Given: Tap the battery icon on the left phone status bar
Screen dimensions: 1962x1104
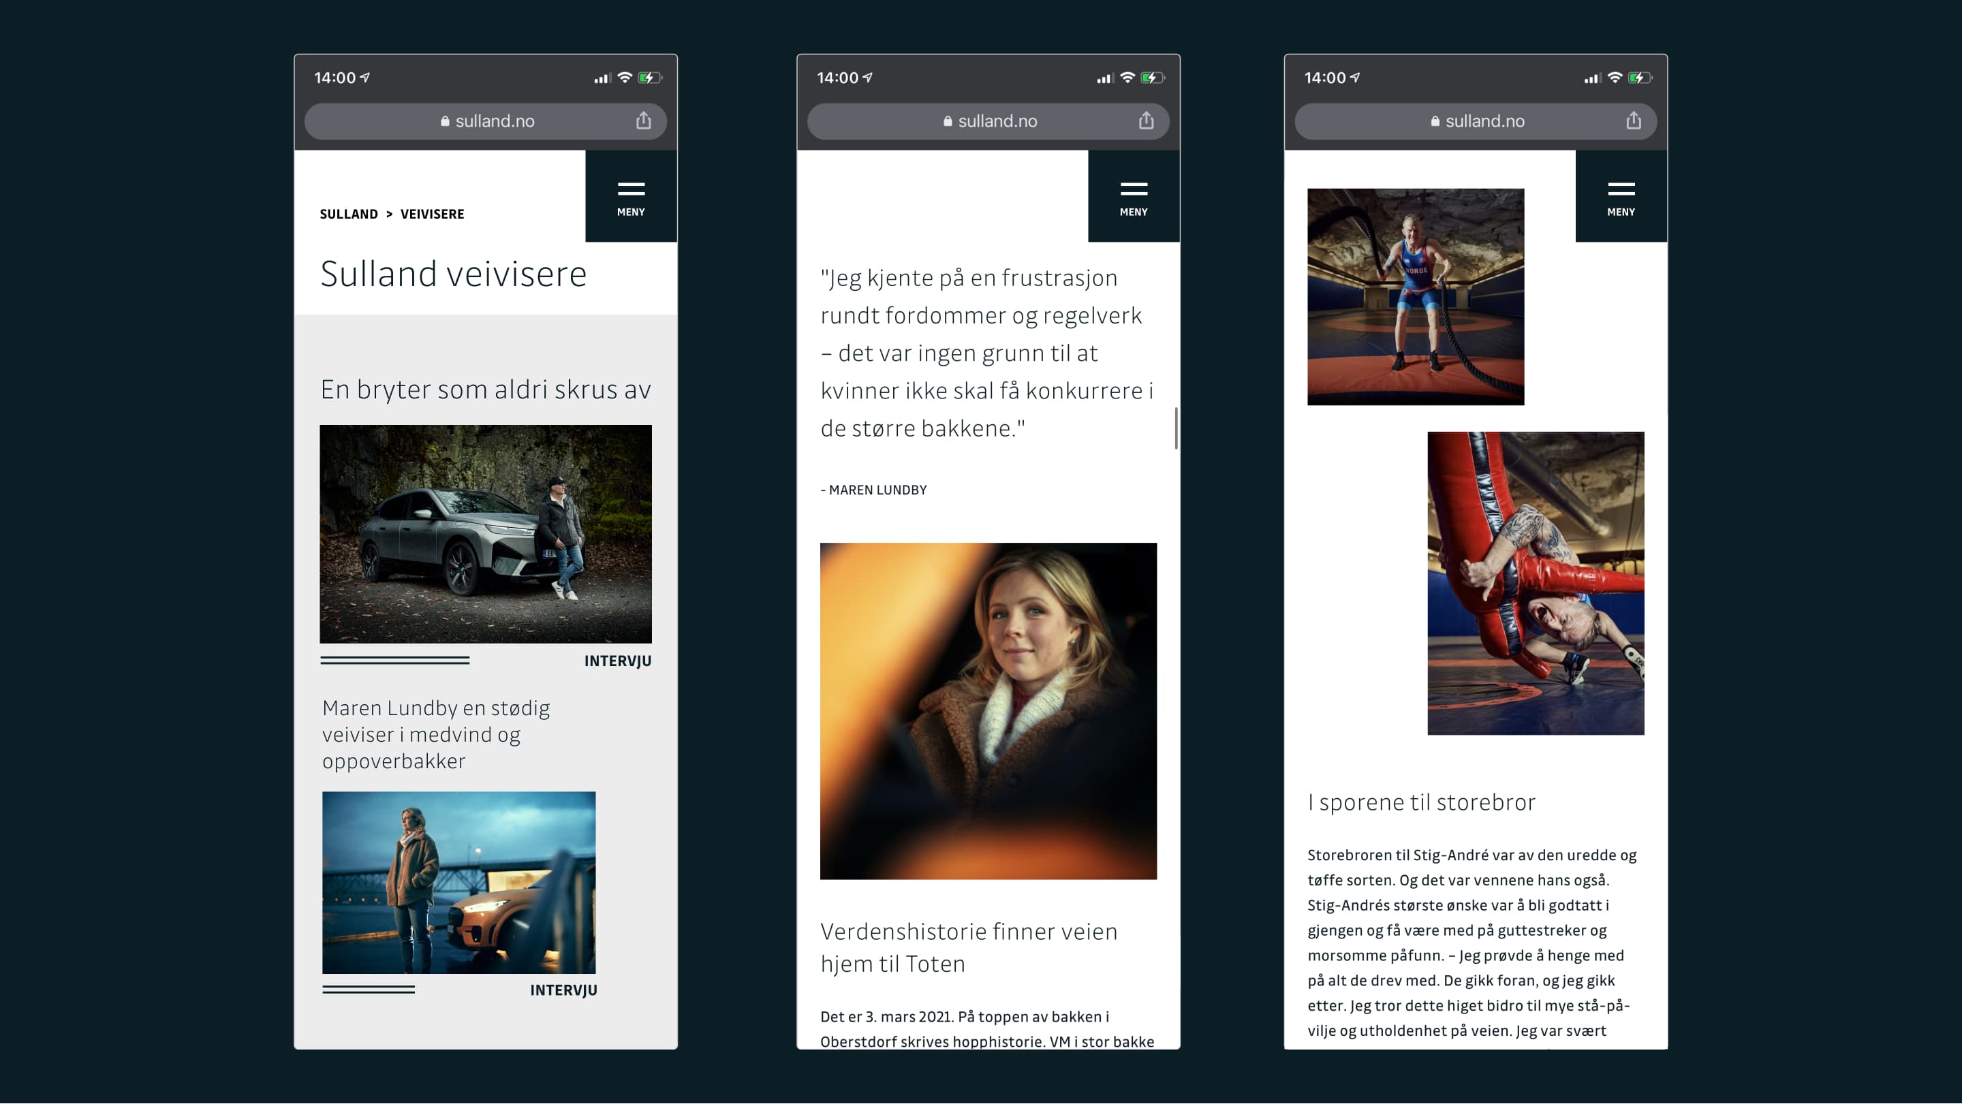Looking at the screenshot, I should click(x=650, y=78).
